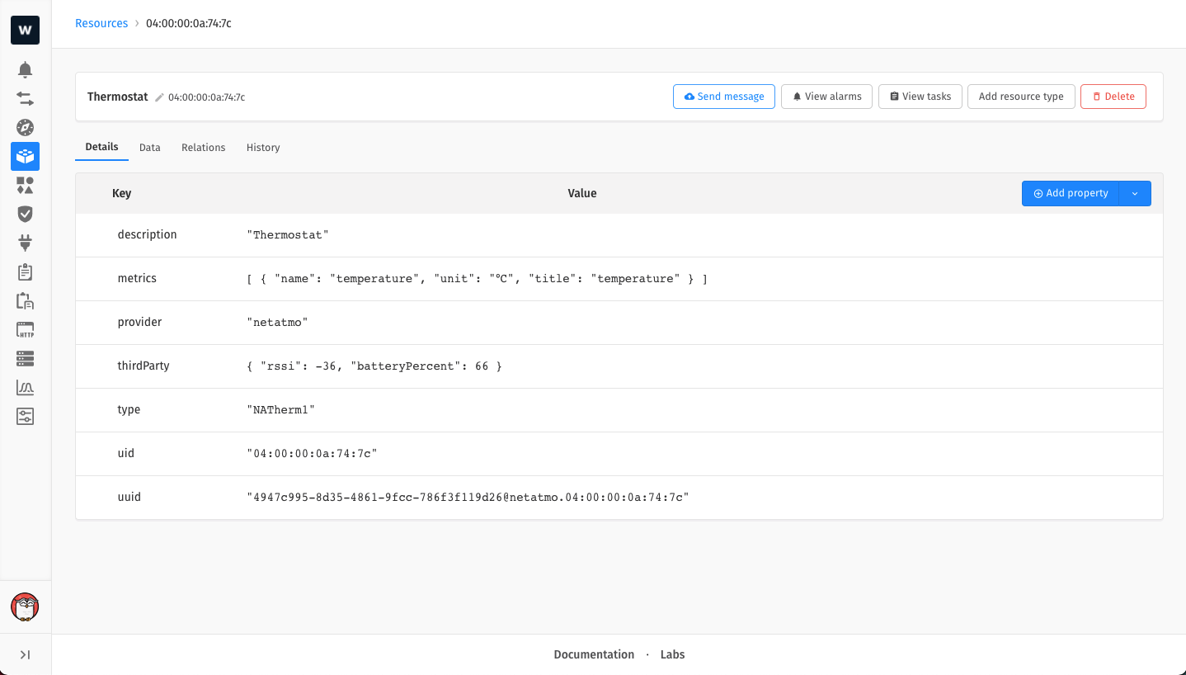Open the Relations tab
The image size is (1186, 675).
[203, 148]
